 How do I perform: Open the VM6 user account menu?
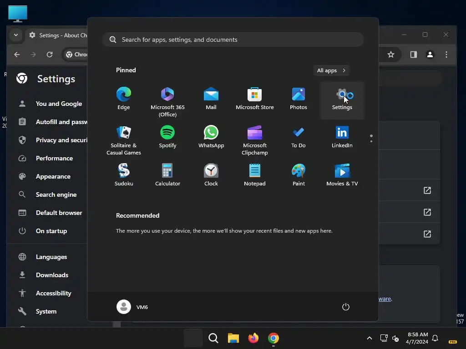coord(132,307)
